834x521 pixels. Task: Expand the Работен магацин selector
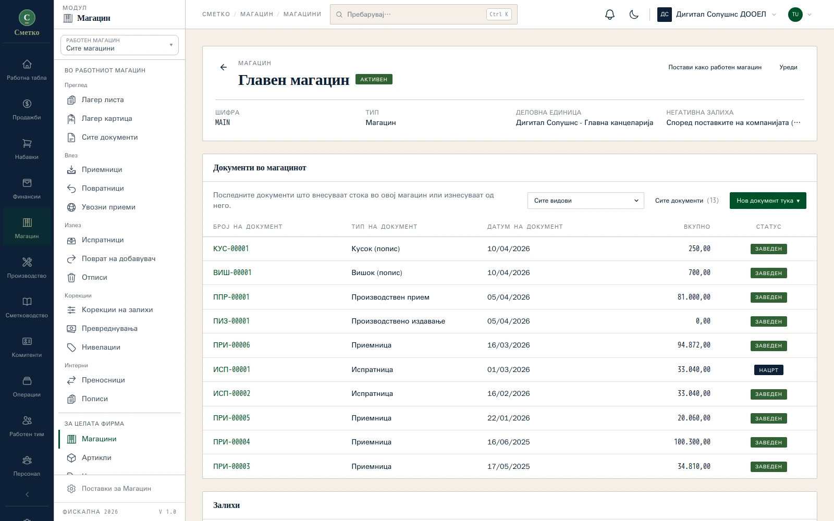[x=119, y=45]
